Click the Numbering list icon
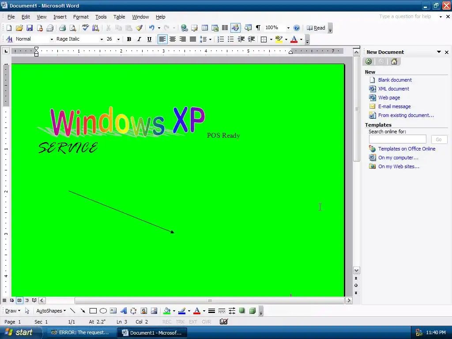 221,39
